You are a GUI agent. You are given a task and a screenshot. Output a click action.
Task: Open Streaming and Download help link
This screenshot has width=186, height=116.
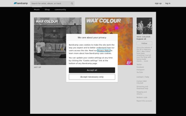[x=142, y=88]
